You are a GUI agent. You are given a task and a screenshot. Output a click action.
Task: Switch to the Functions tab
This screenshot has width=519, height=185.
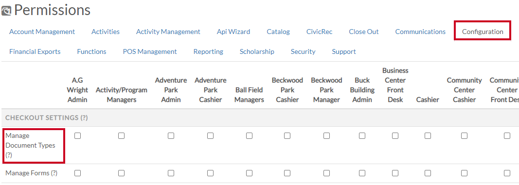coord(91,51)
